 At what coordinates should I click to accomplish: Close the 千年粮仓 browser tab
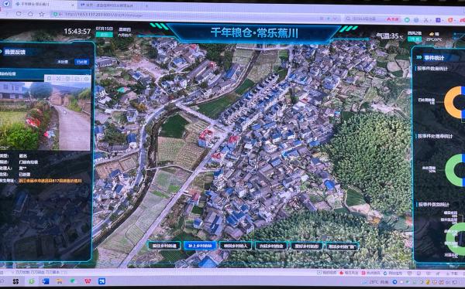[74, 5]
